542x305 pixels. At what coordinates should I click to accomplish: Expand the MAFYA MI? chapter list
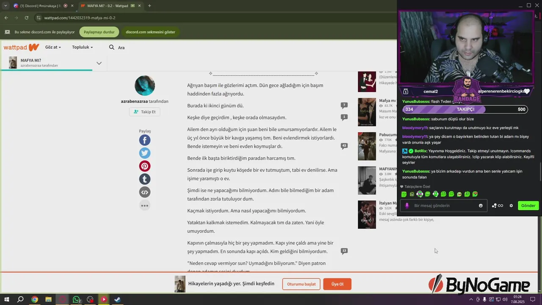click(x=99, y=63)
